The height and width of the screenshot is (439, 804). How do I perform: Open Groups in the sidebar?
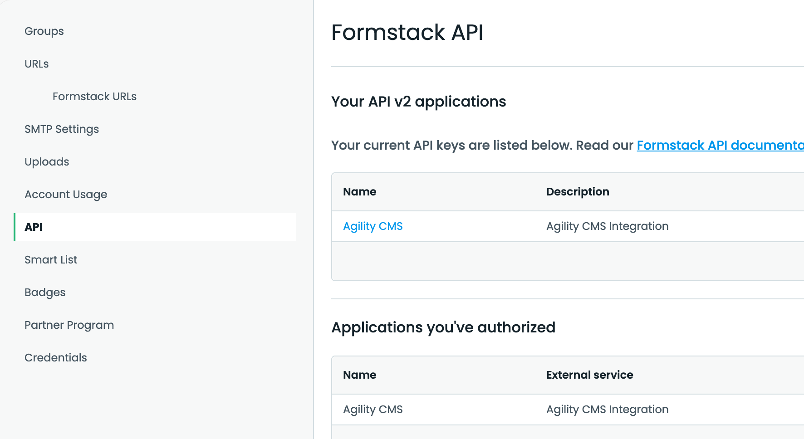pyautogui.click(x=44, y=31)
